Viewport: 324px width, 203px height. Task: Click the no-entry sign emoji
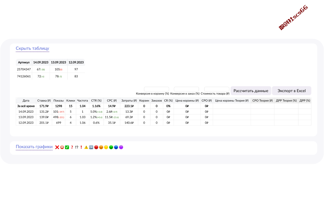[x=62, y=147]
